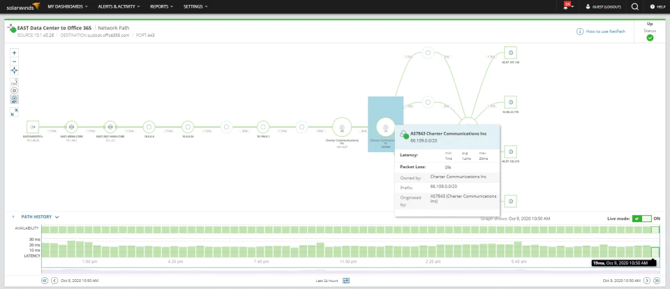The width and height of the screenshot is (670, 289).
Task: Turn off the Live mode switch
Action: click(642, 218)
